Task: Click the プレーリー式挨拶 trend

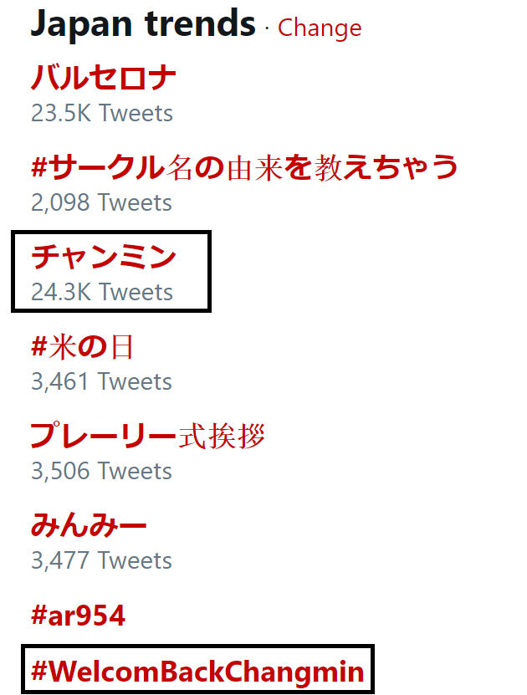Action: (148, 436)
